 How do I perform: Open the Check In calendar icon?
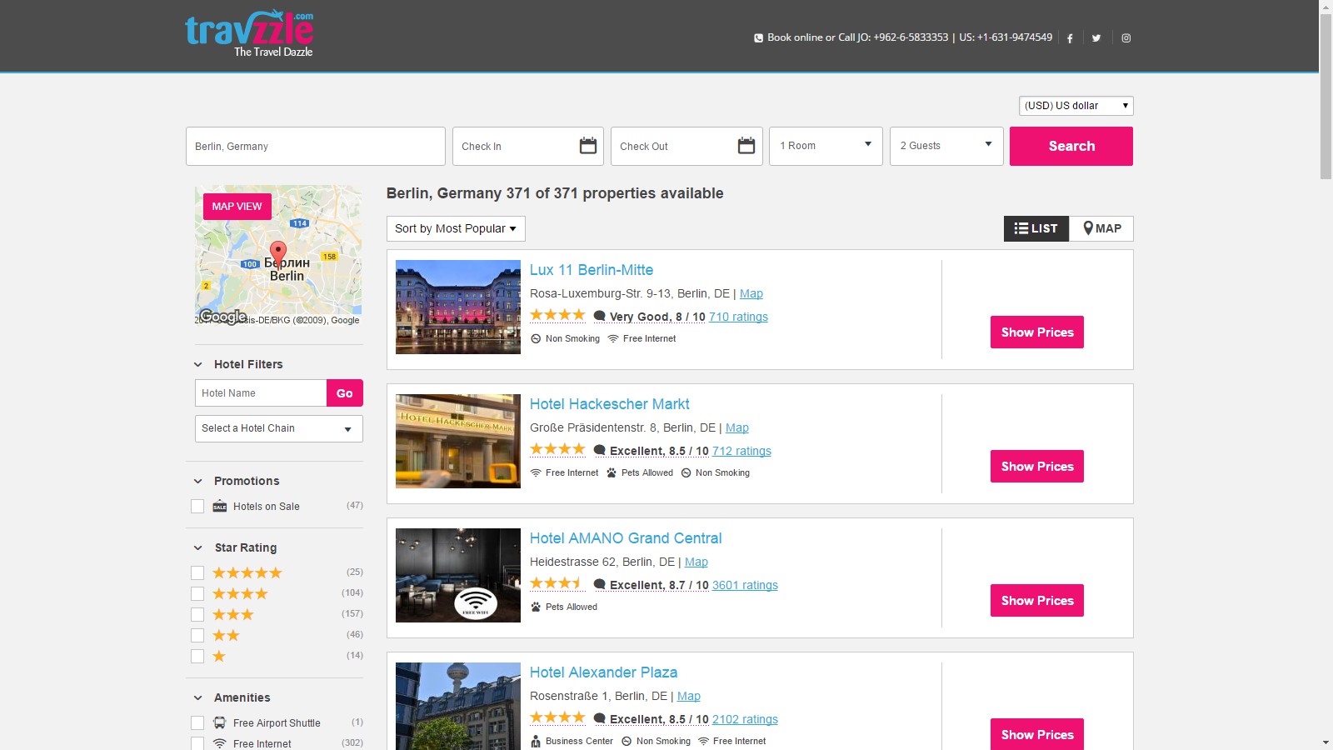coord(588,146)
